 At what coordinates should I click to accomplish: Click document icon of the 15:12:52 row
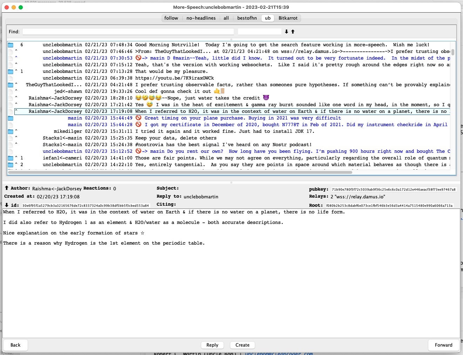pos(11,151)
